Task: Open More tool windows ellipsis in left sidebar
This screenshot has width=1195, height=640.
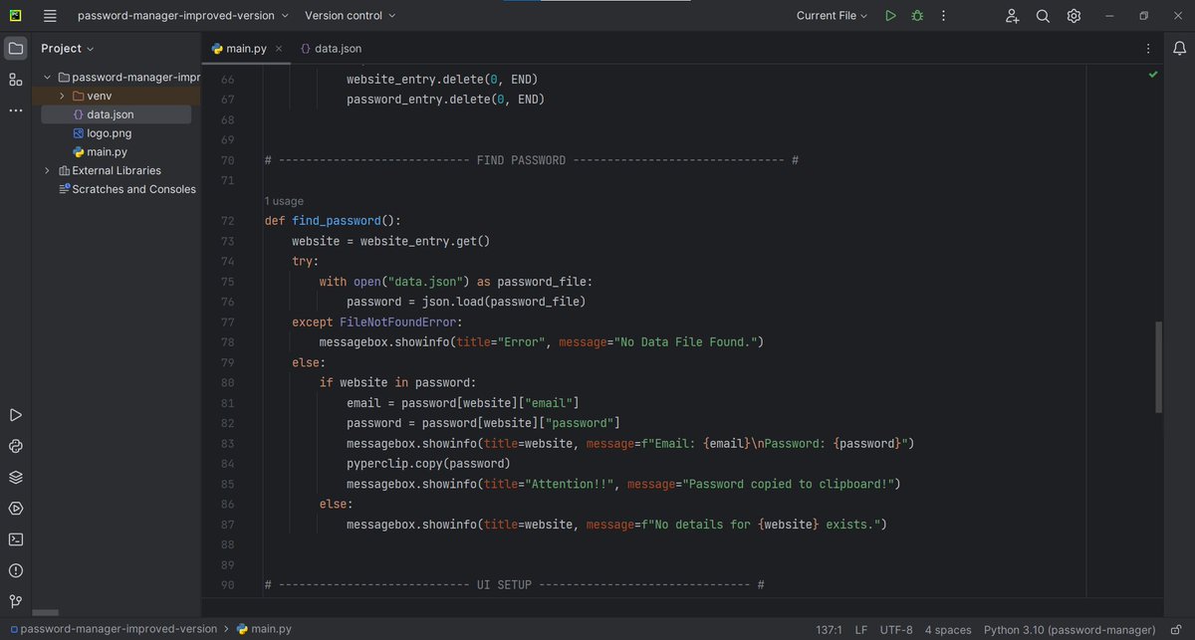Action: (16, 110)
